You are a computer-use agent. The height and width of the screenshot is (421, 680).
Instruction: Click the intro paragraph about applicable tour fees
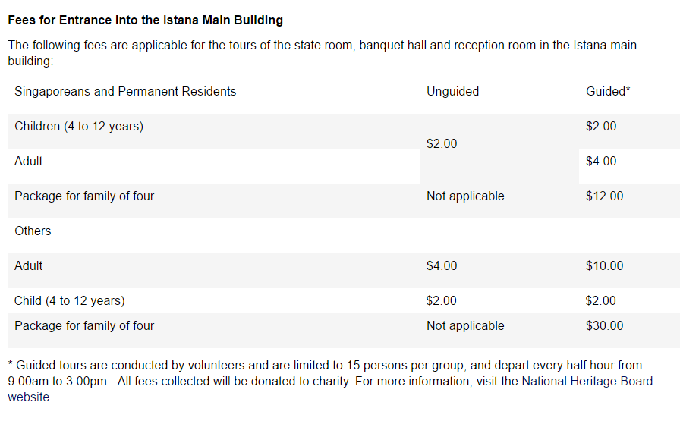322,52
